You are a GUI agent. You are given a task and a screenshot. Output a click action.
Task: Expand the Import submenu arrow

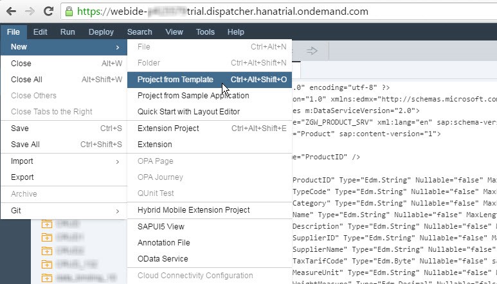(117, 161)
